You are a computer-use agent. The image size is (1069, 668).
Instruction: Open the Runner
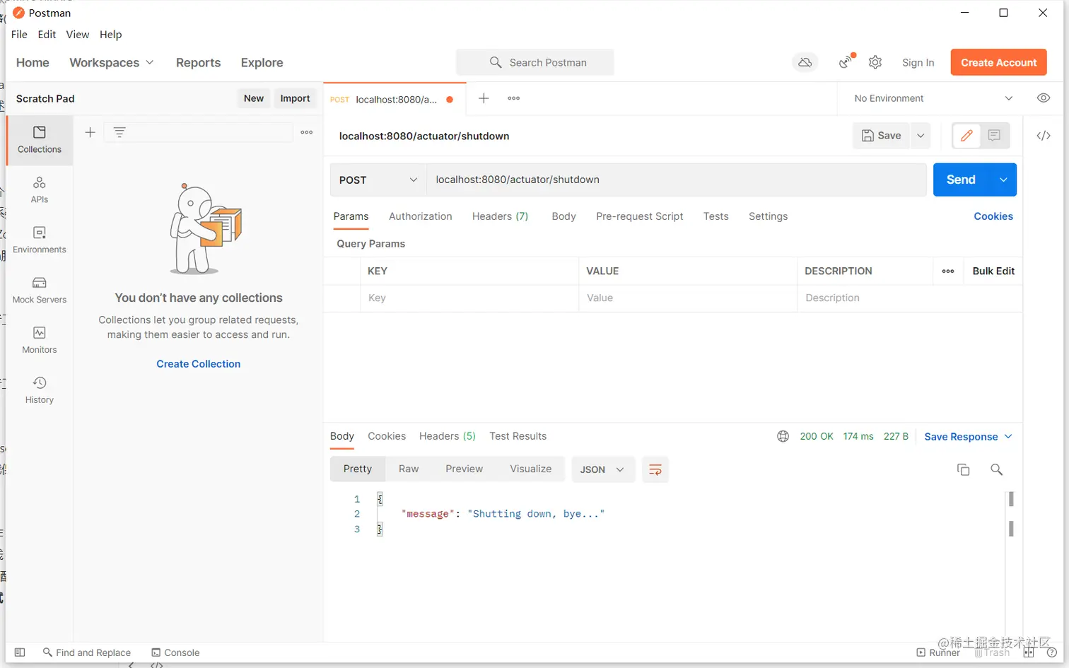[938, 652]
